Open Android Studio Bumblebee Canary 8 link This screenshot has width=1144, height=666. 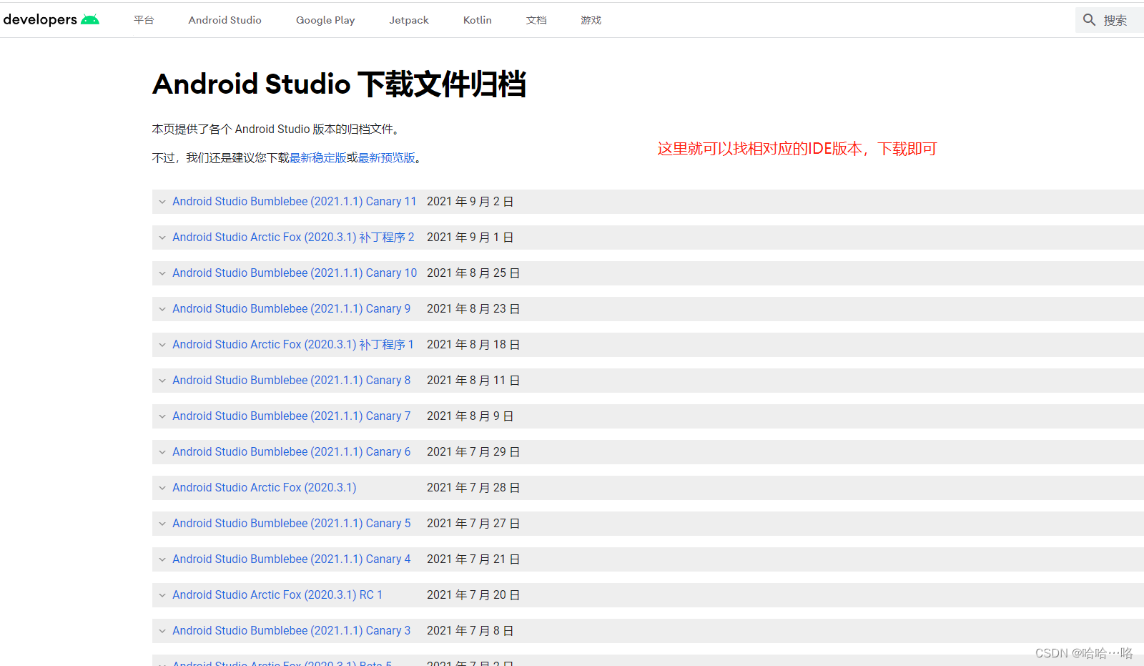[x=292, y=381]
